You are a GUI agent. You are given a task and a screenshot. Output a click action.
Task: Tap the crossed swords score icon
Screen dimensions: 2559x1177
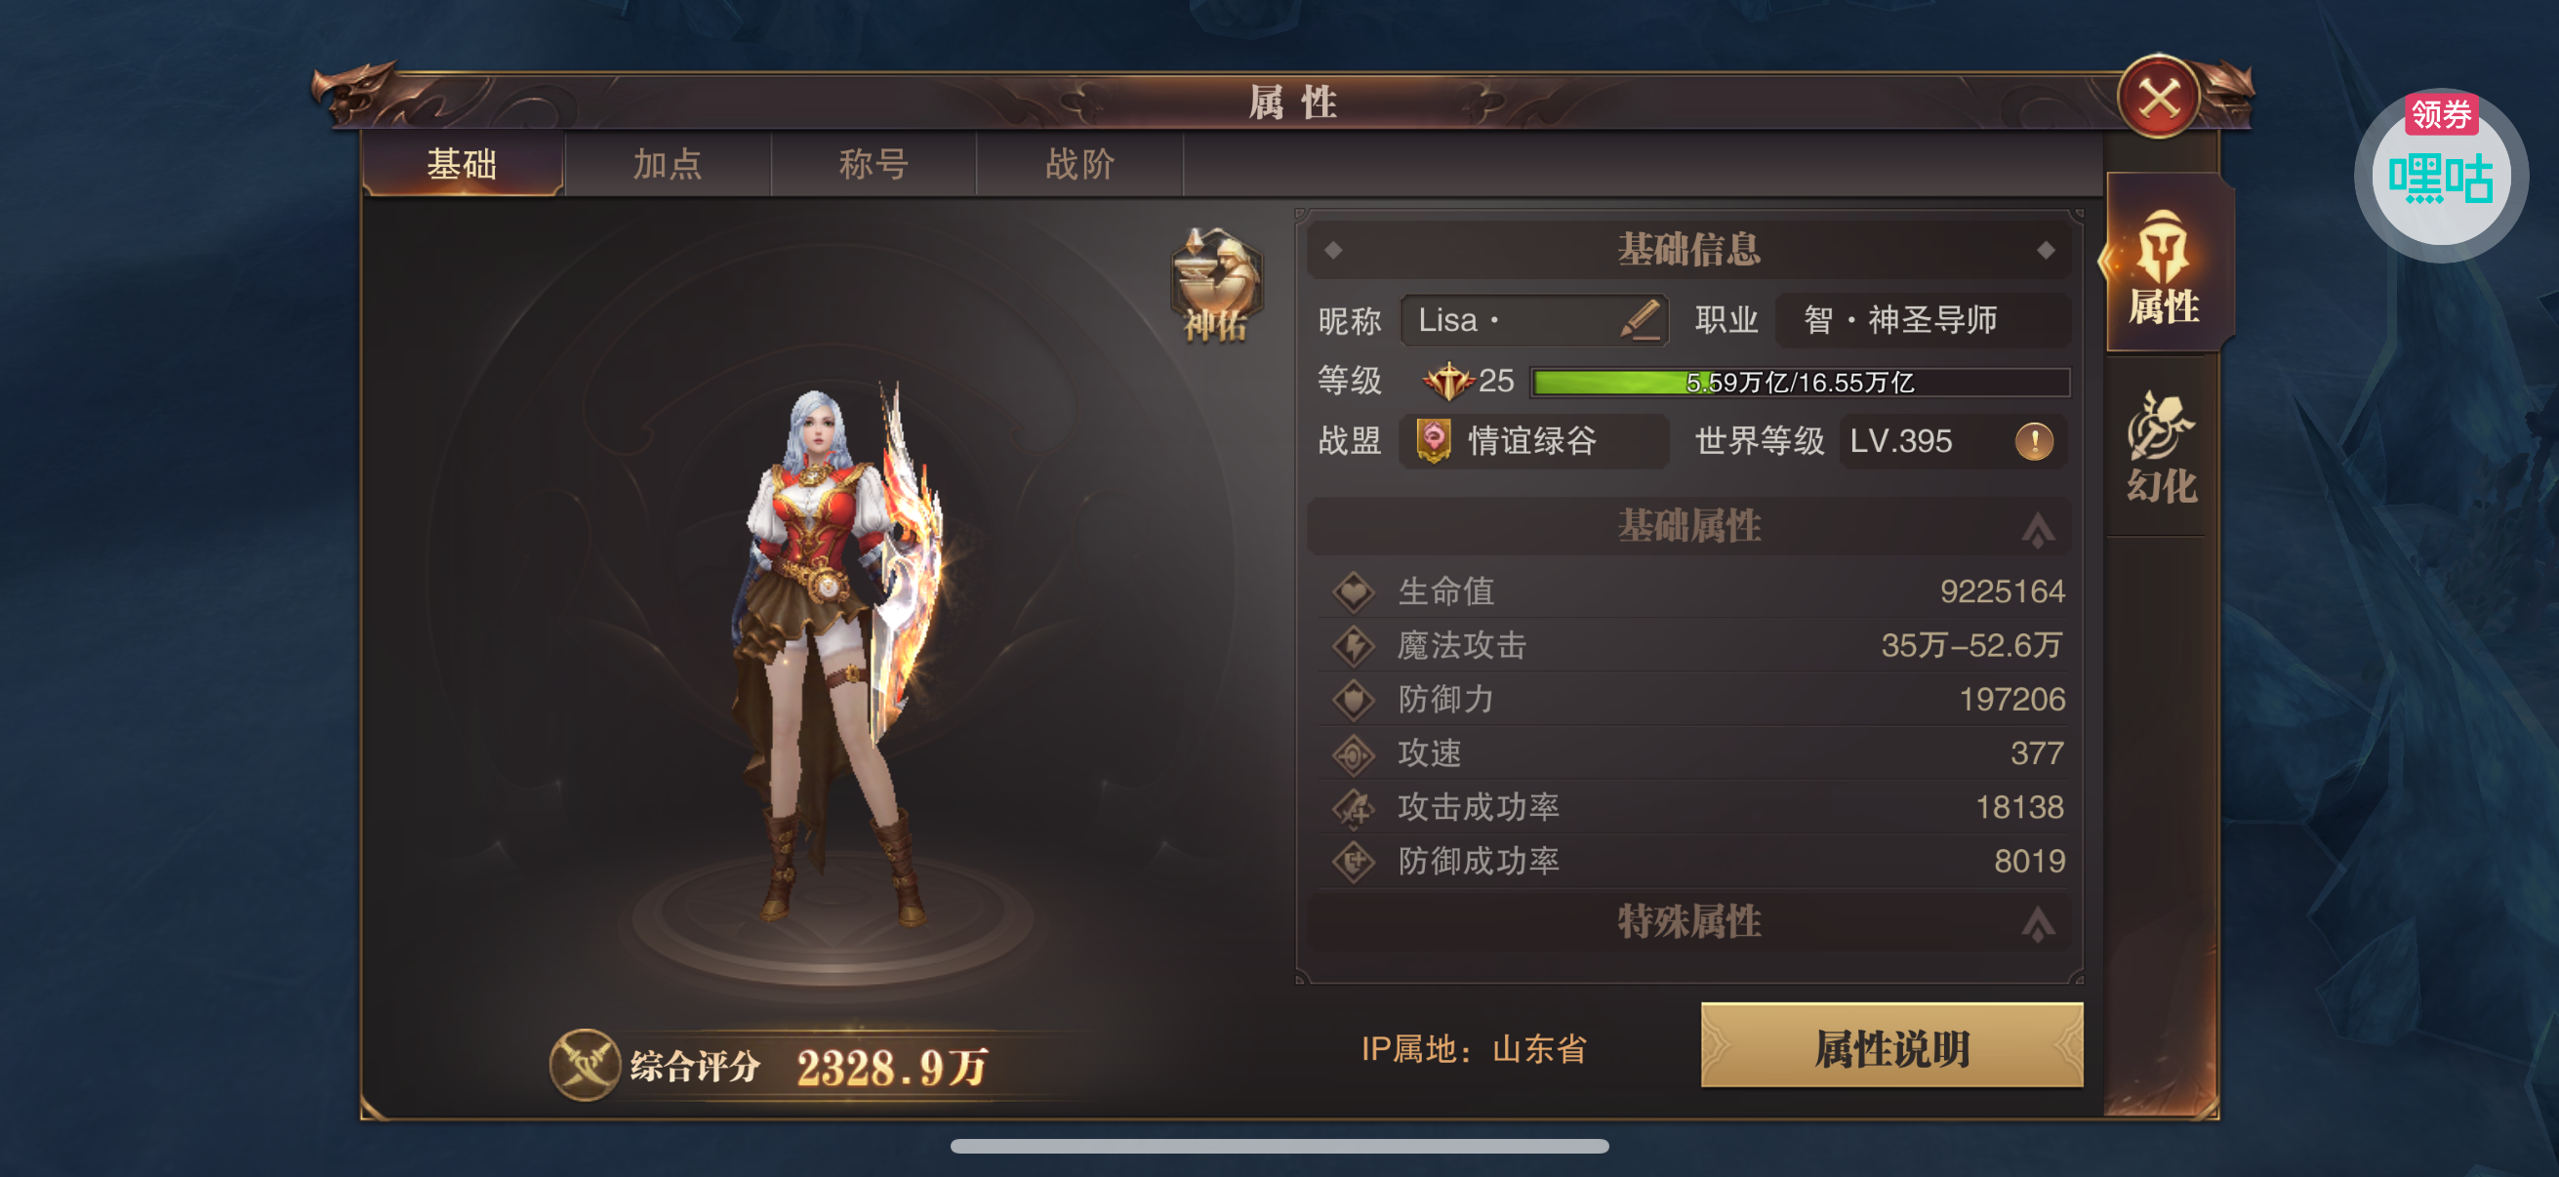tap(586, 1065)
